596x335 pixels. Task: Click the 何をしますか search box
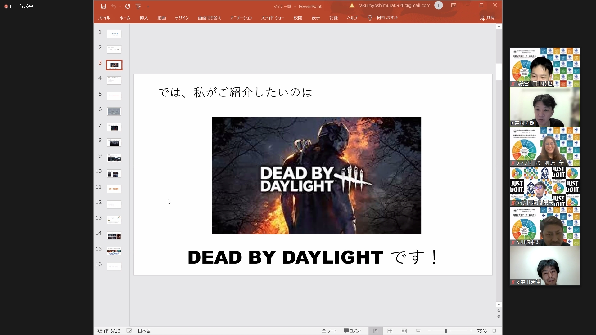(x=387, y=18)
